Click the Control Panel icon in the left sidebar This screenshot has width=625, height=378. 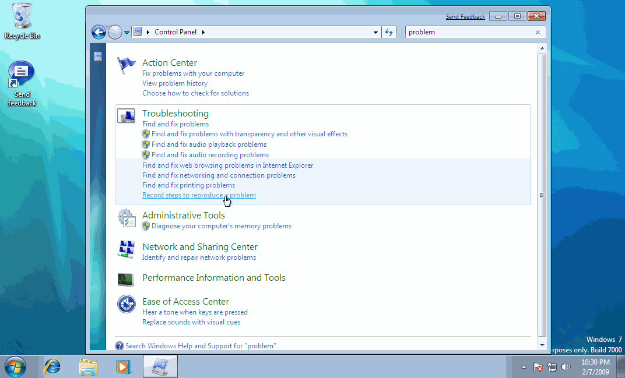tap(98, 56)
